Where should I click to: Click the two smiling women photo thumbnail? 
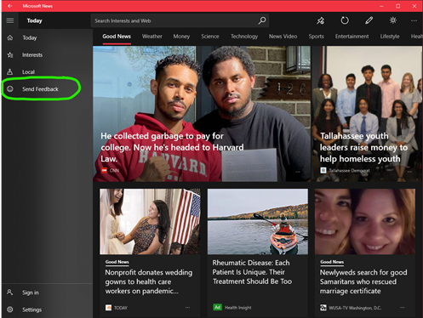point(365,222)
